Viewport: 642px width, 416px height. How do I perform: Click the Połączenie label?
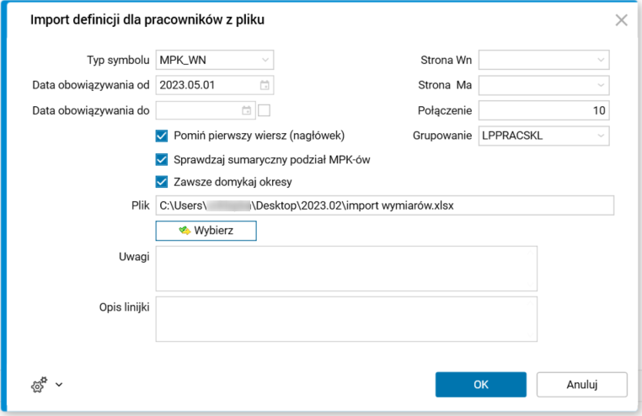click(x=445, y=110)
